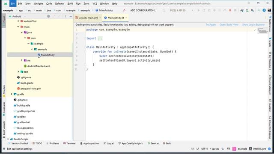The height and width of the screenshot is (154, 274).
Task: Open the VCS menu
Action: 95,3
